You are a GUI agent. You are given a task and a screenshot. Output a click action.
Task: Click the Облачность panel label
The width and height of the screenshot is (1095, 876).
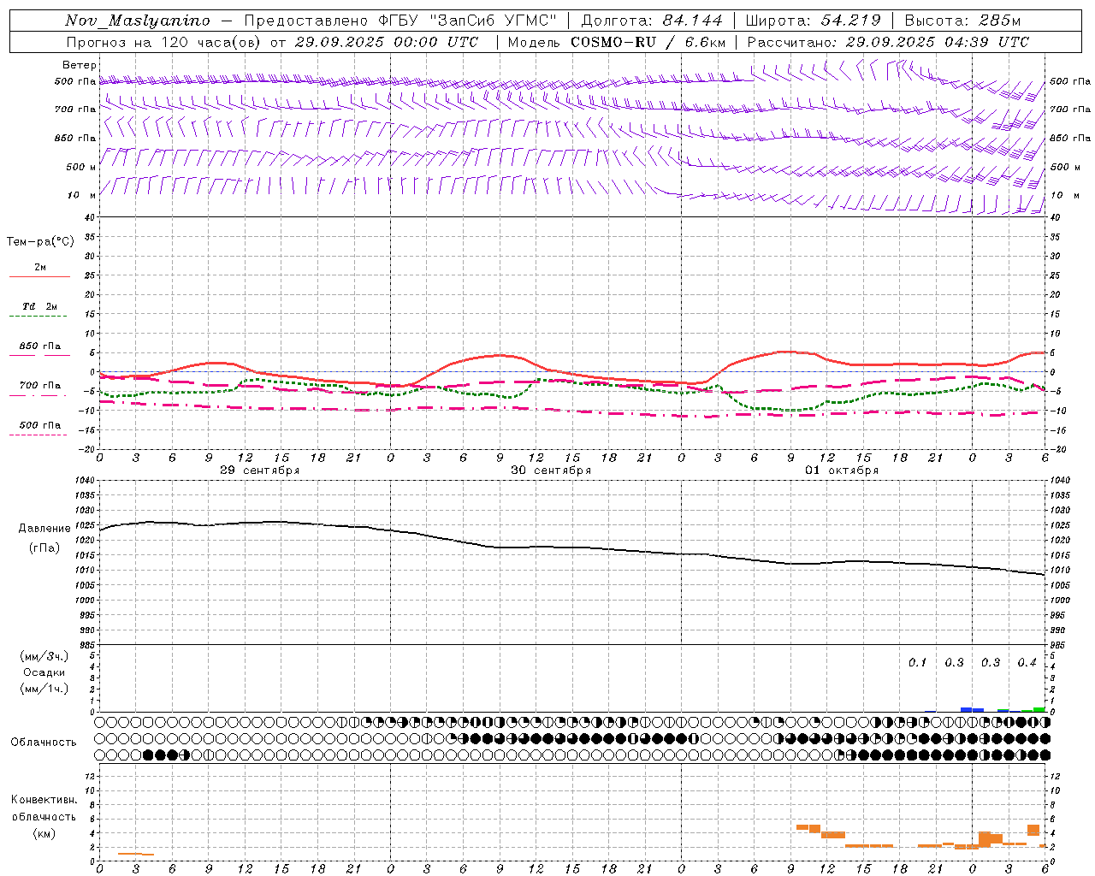(x=44, y=742)
